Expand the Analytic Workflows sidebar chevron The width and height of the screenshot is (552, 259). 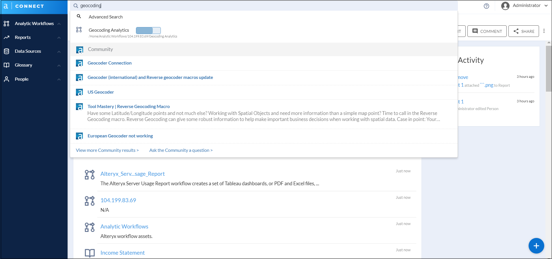(x=59, y=24)
